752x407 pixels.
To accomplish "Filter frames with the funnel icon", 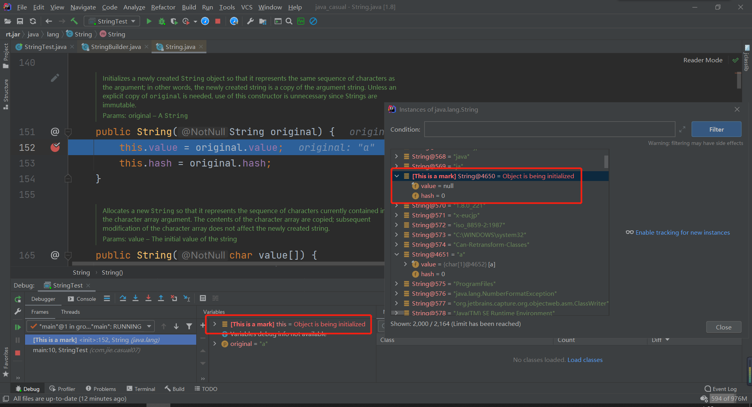I will [x=189, y=326].
